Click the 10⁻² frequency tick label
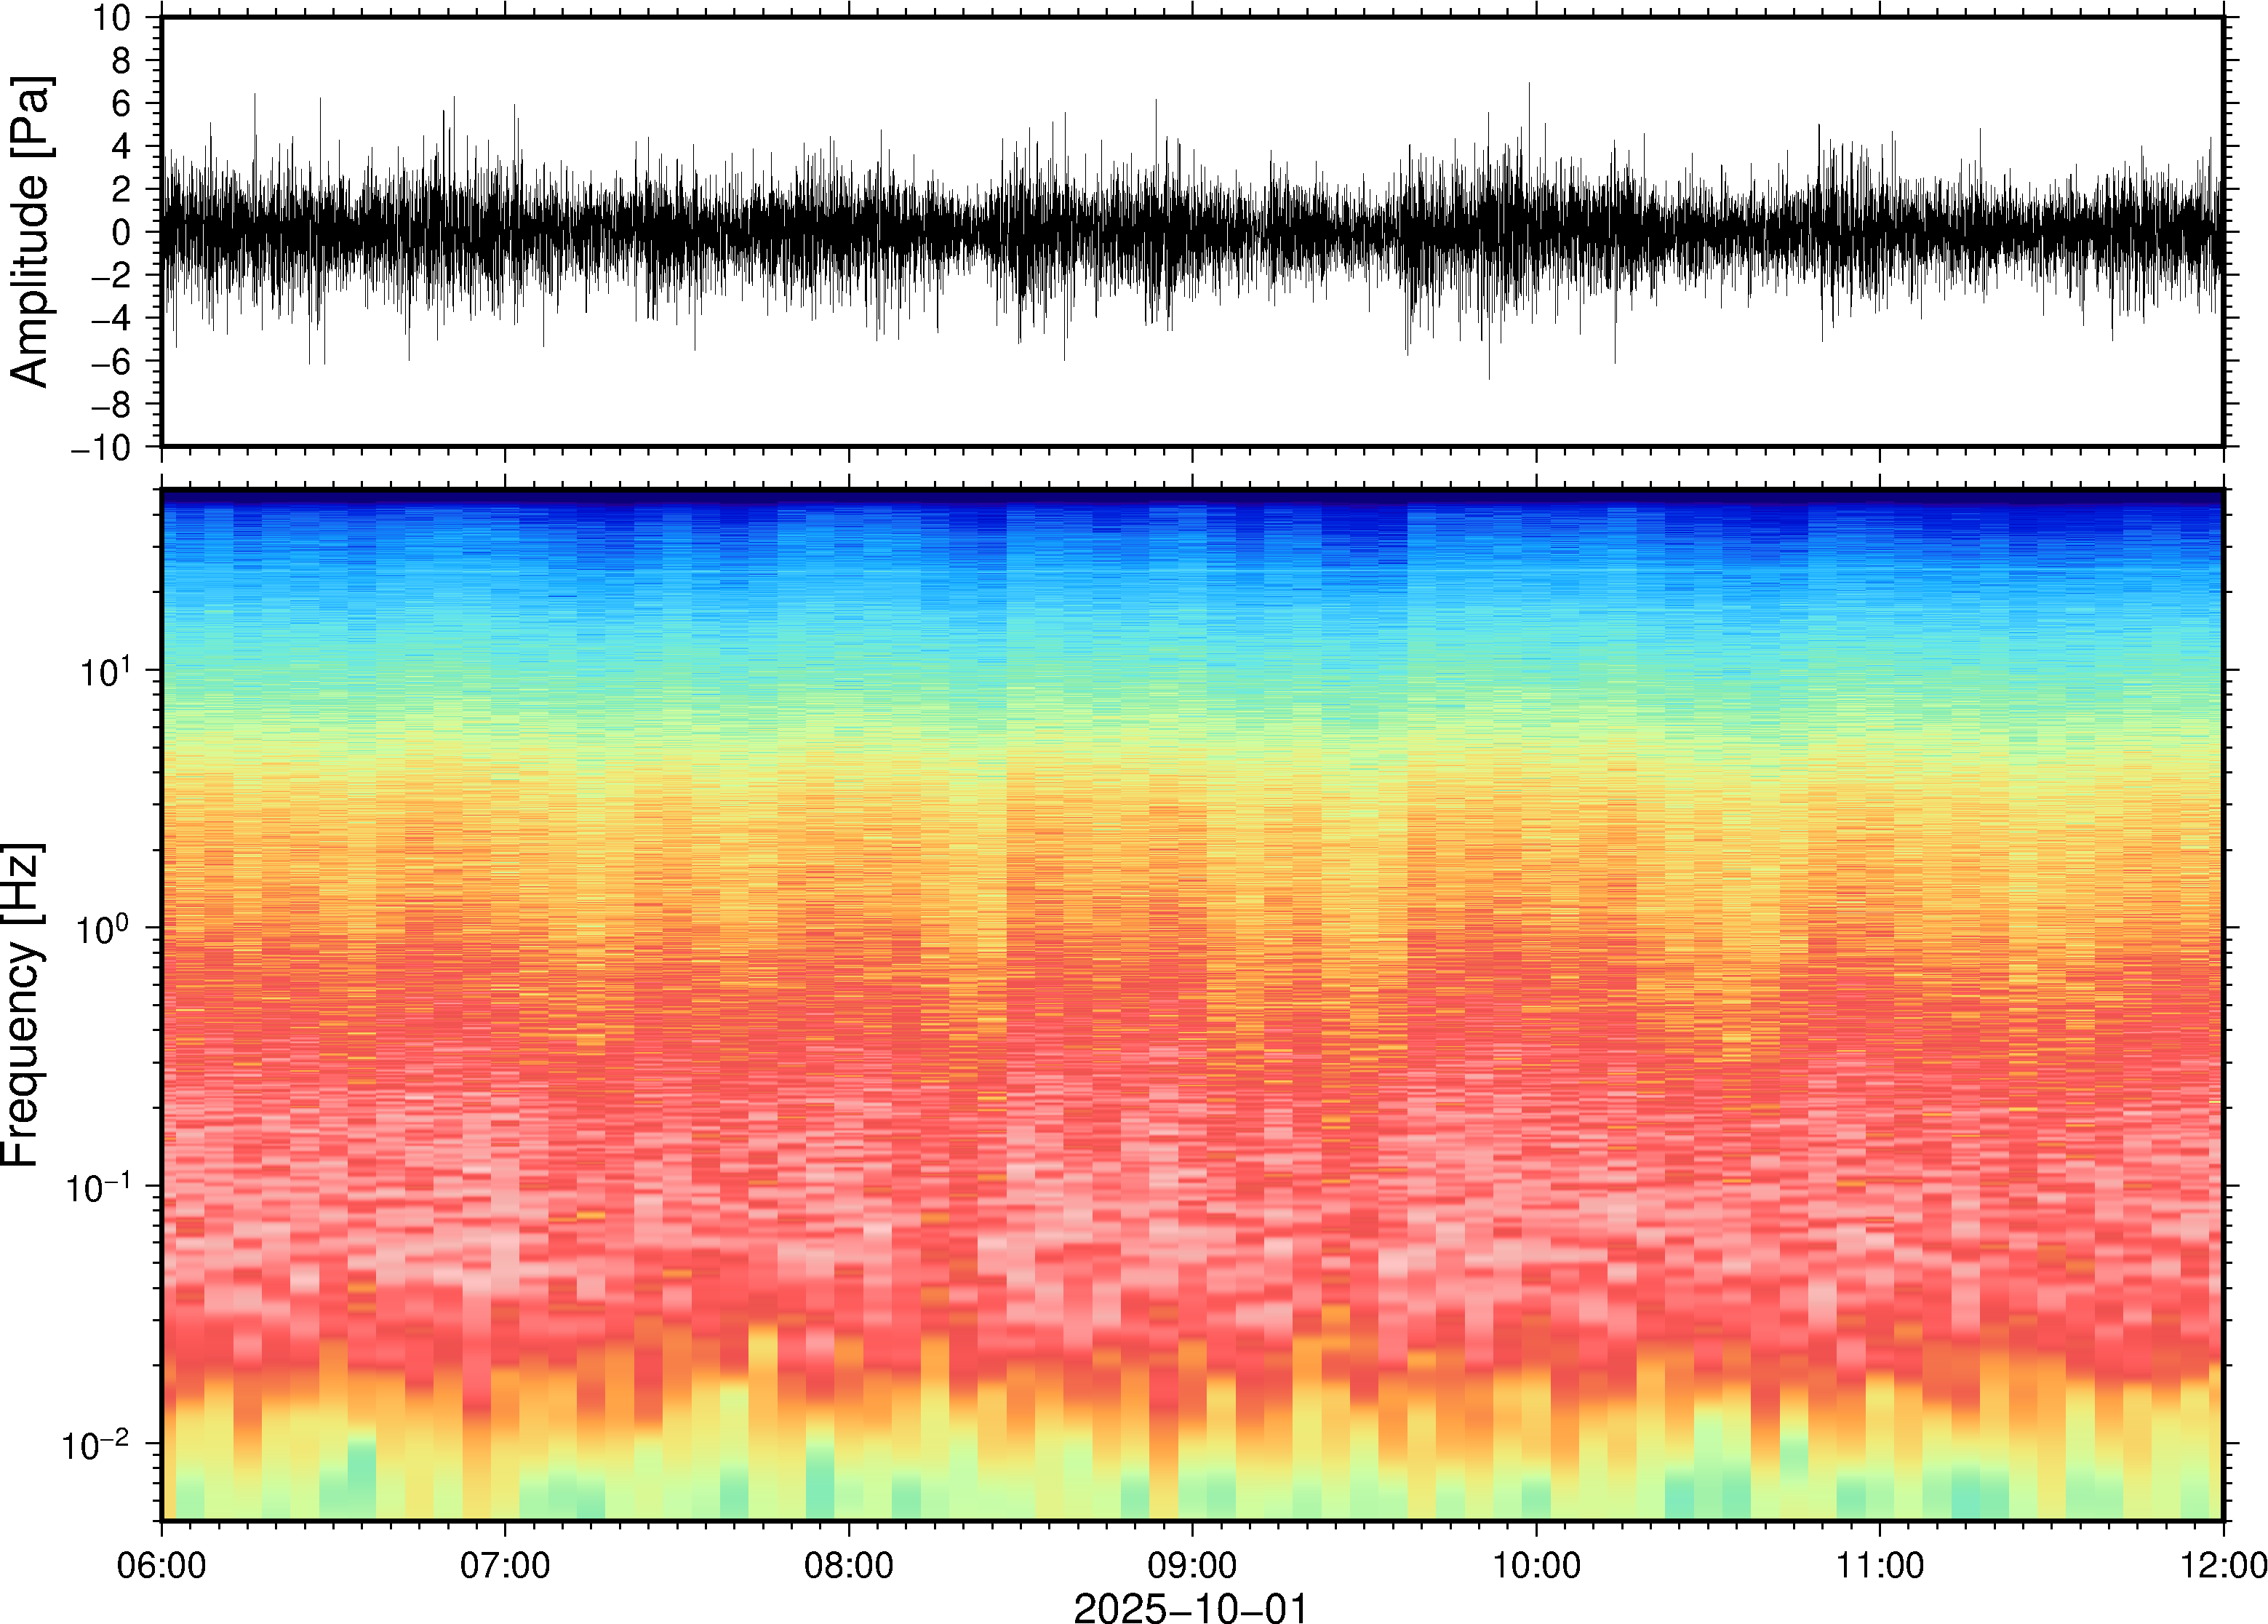The image size is (2268, 1624). coord(97,1445)
